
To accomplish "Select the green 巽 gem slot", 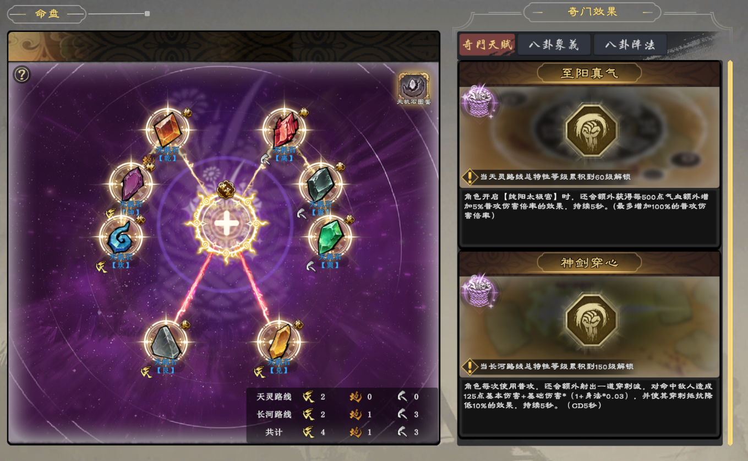I will [x=330, y=236].
